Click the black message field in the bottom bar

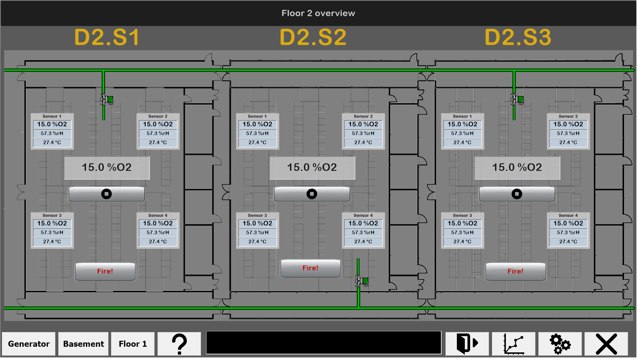point(324,343)
